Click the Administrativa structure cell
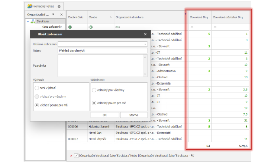 point(169,71)
